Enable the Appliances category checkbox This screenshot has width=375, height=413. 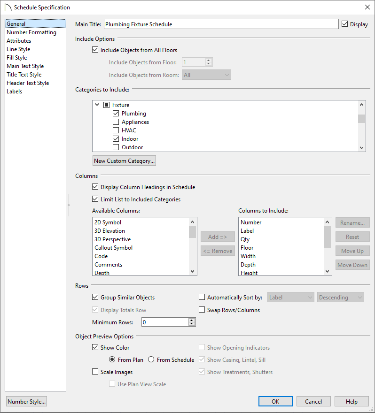(x=116, y=122)
